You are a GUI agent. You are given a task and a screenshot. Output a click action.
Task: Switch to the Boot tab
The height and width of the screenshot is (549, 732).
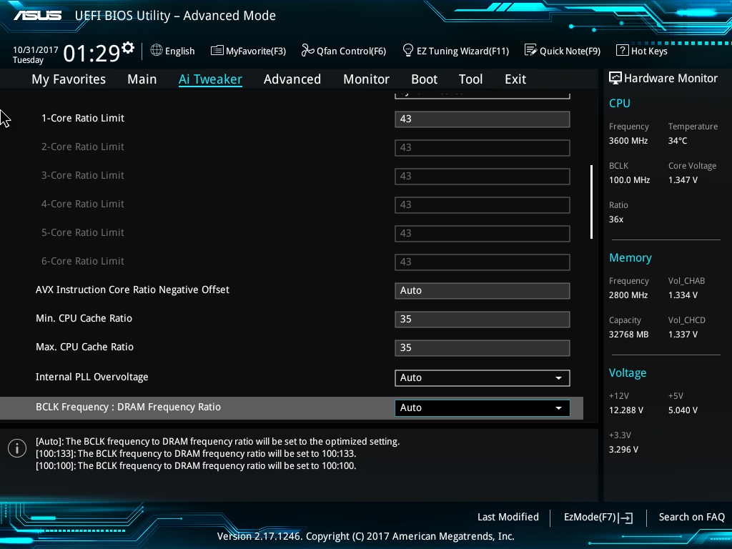coord(425,79)
